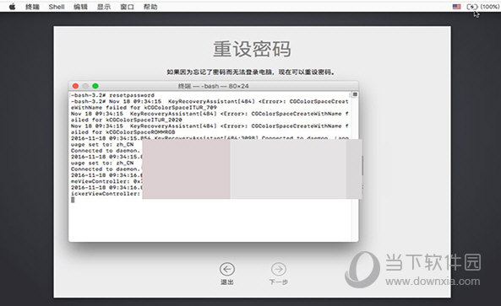Open the 终端 menu
This screenshot has height=306, width=501.
pyautogui.click(x=32, y=7)
